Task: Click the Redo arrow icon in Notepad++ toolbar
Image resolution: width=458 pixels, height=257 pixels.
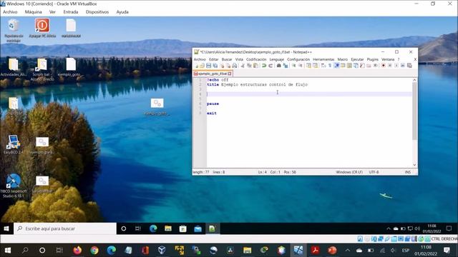Action: tap(271, 66)
